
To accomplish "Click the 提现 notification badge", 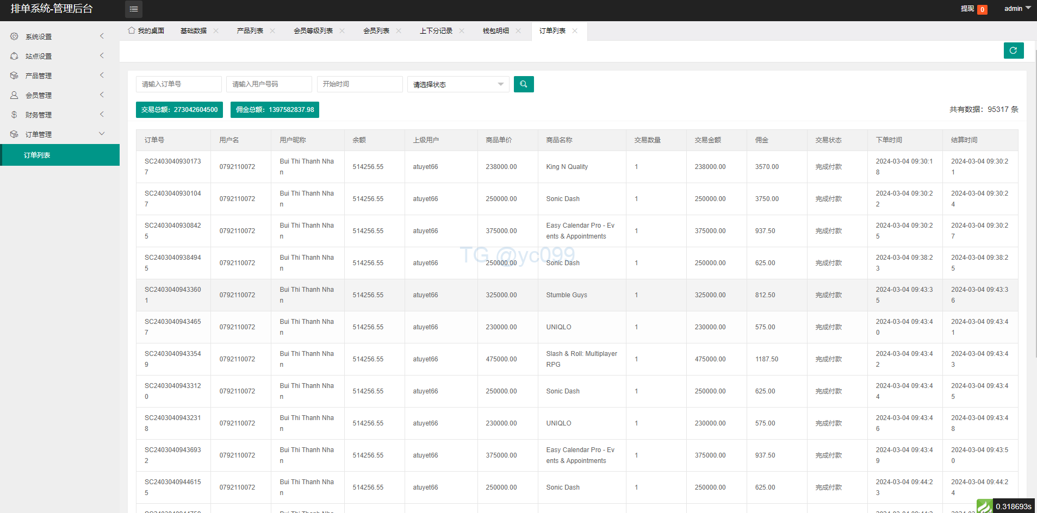I will 982,9.
